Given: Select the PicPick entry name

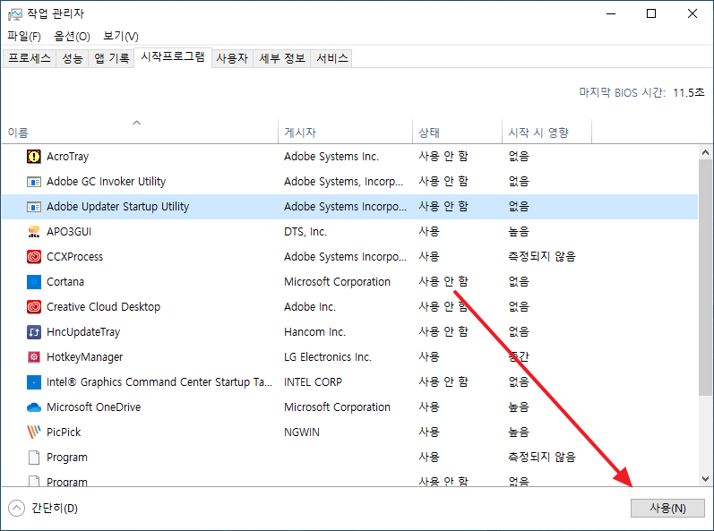Looking at the screenshot, I should click(x=64, y=433).
